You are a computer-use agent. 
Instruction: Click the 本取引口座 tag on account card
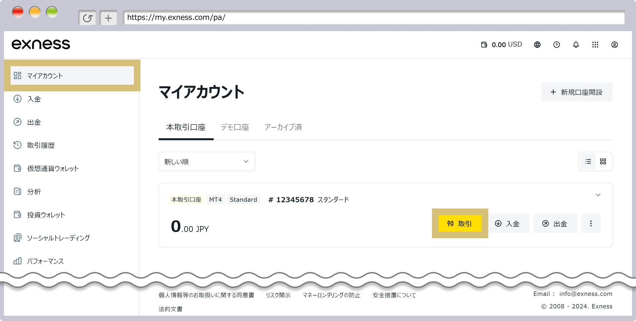pyautogui.click(x=186, y=200)
